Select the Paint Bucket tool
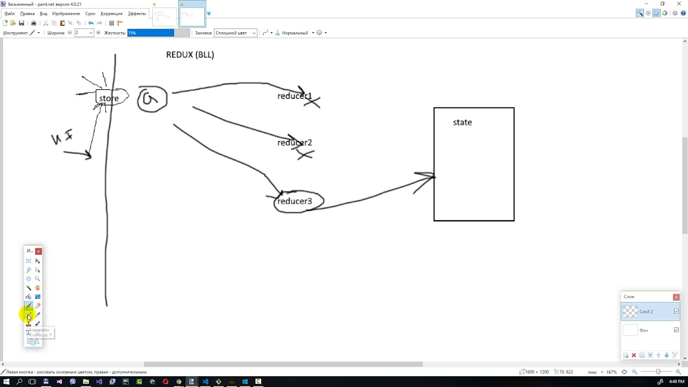The width and height of the screenshot is (688, 387). 28,297
